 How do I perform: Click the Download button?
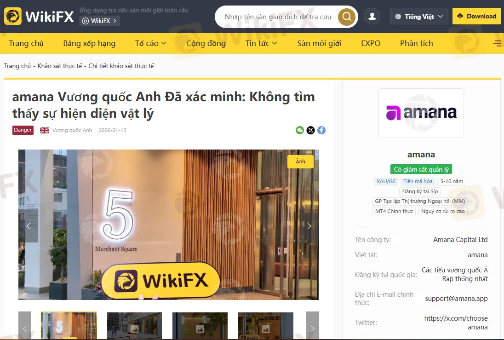point(476,16)
